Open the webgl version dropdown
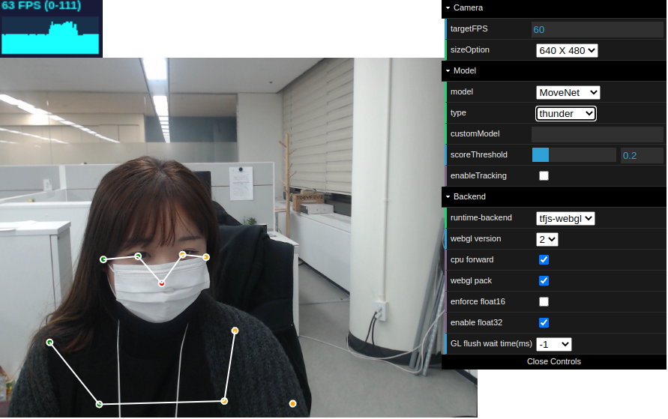Screen dimensions: 668x419 [x=547, y=239]
